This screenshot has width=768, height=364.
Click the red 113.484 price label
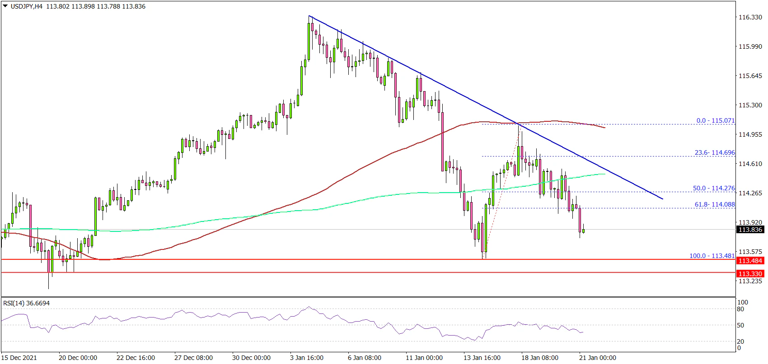tap(750, 261)
